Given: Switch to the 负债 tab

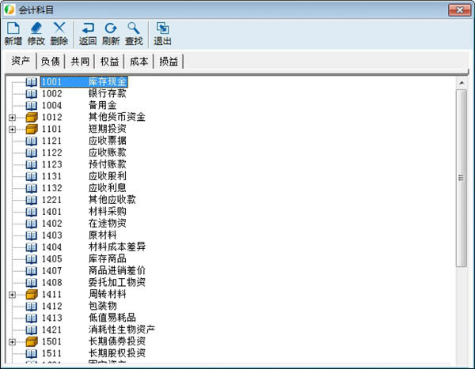Looking at the screenshot, I should (x=50, y=62).
